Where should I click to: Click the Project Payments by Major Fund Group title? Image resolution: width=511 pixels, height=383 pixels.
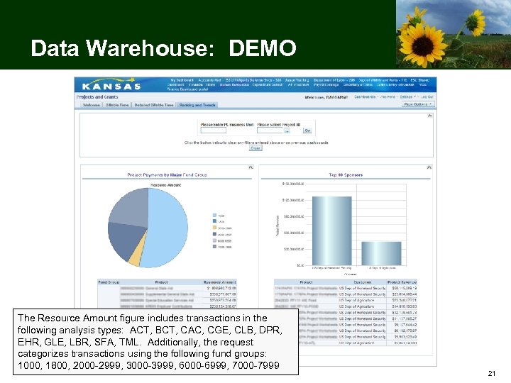[167, 175]
